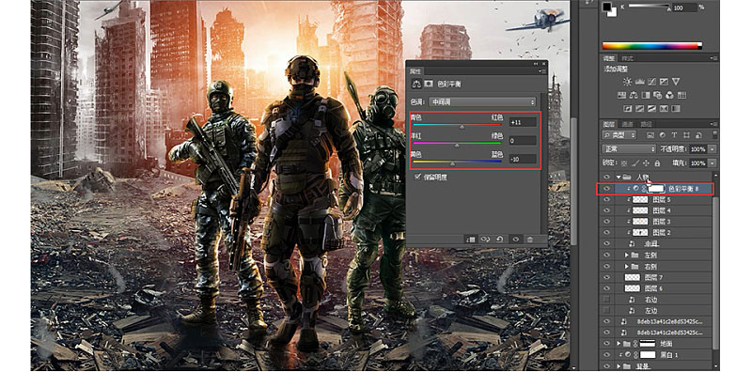This screenshot has width=752, height=372.
Task: Show the hidden 左边 layer
Action: (x=606, y=311)
